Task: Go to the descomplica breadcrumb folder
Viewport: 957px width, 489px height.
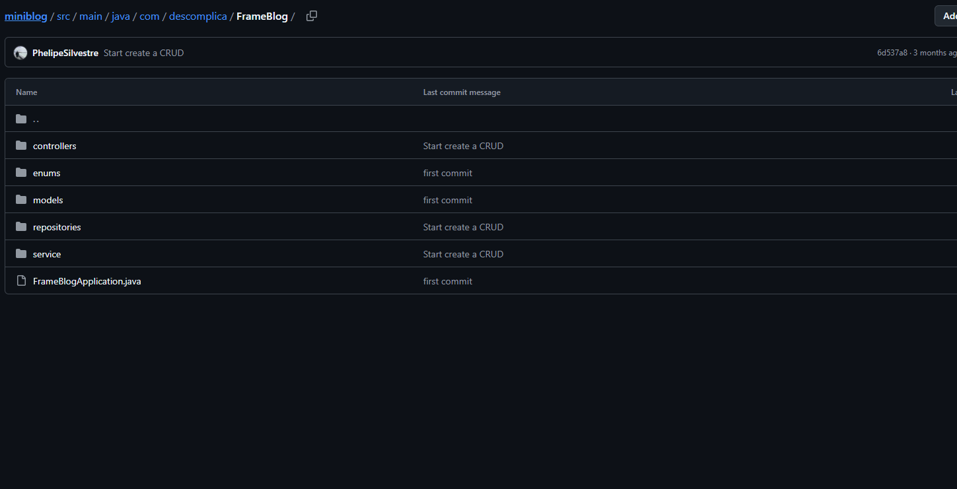Action: (197, 16)
